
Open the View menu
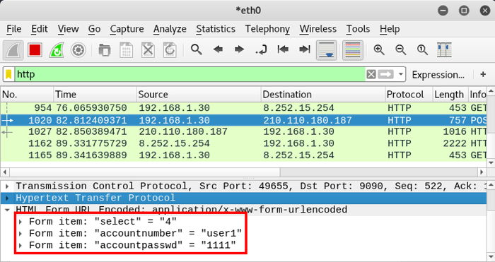pos(68,29)
